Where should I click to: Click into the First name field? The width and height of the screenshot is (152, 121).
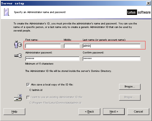[43, 46]
